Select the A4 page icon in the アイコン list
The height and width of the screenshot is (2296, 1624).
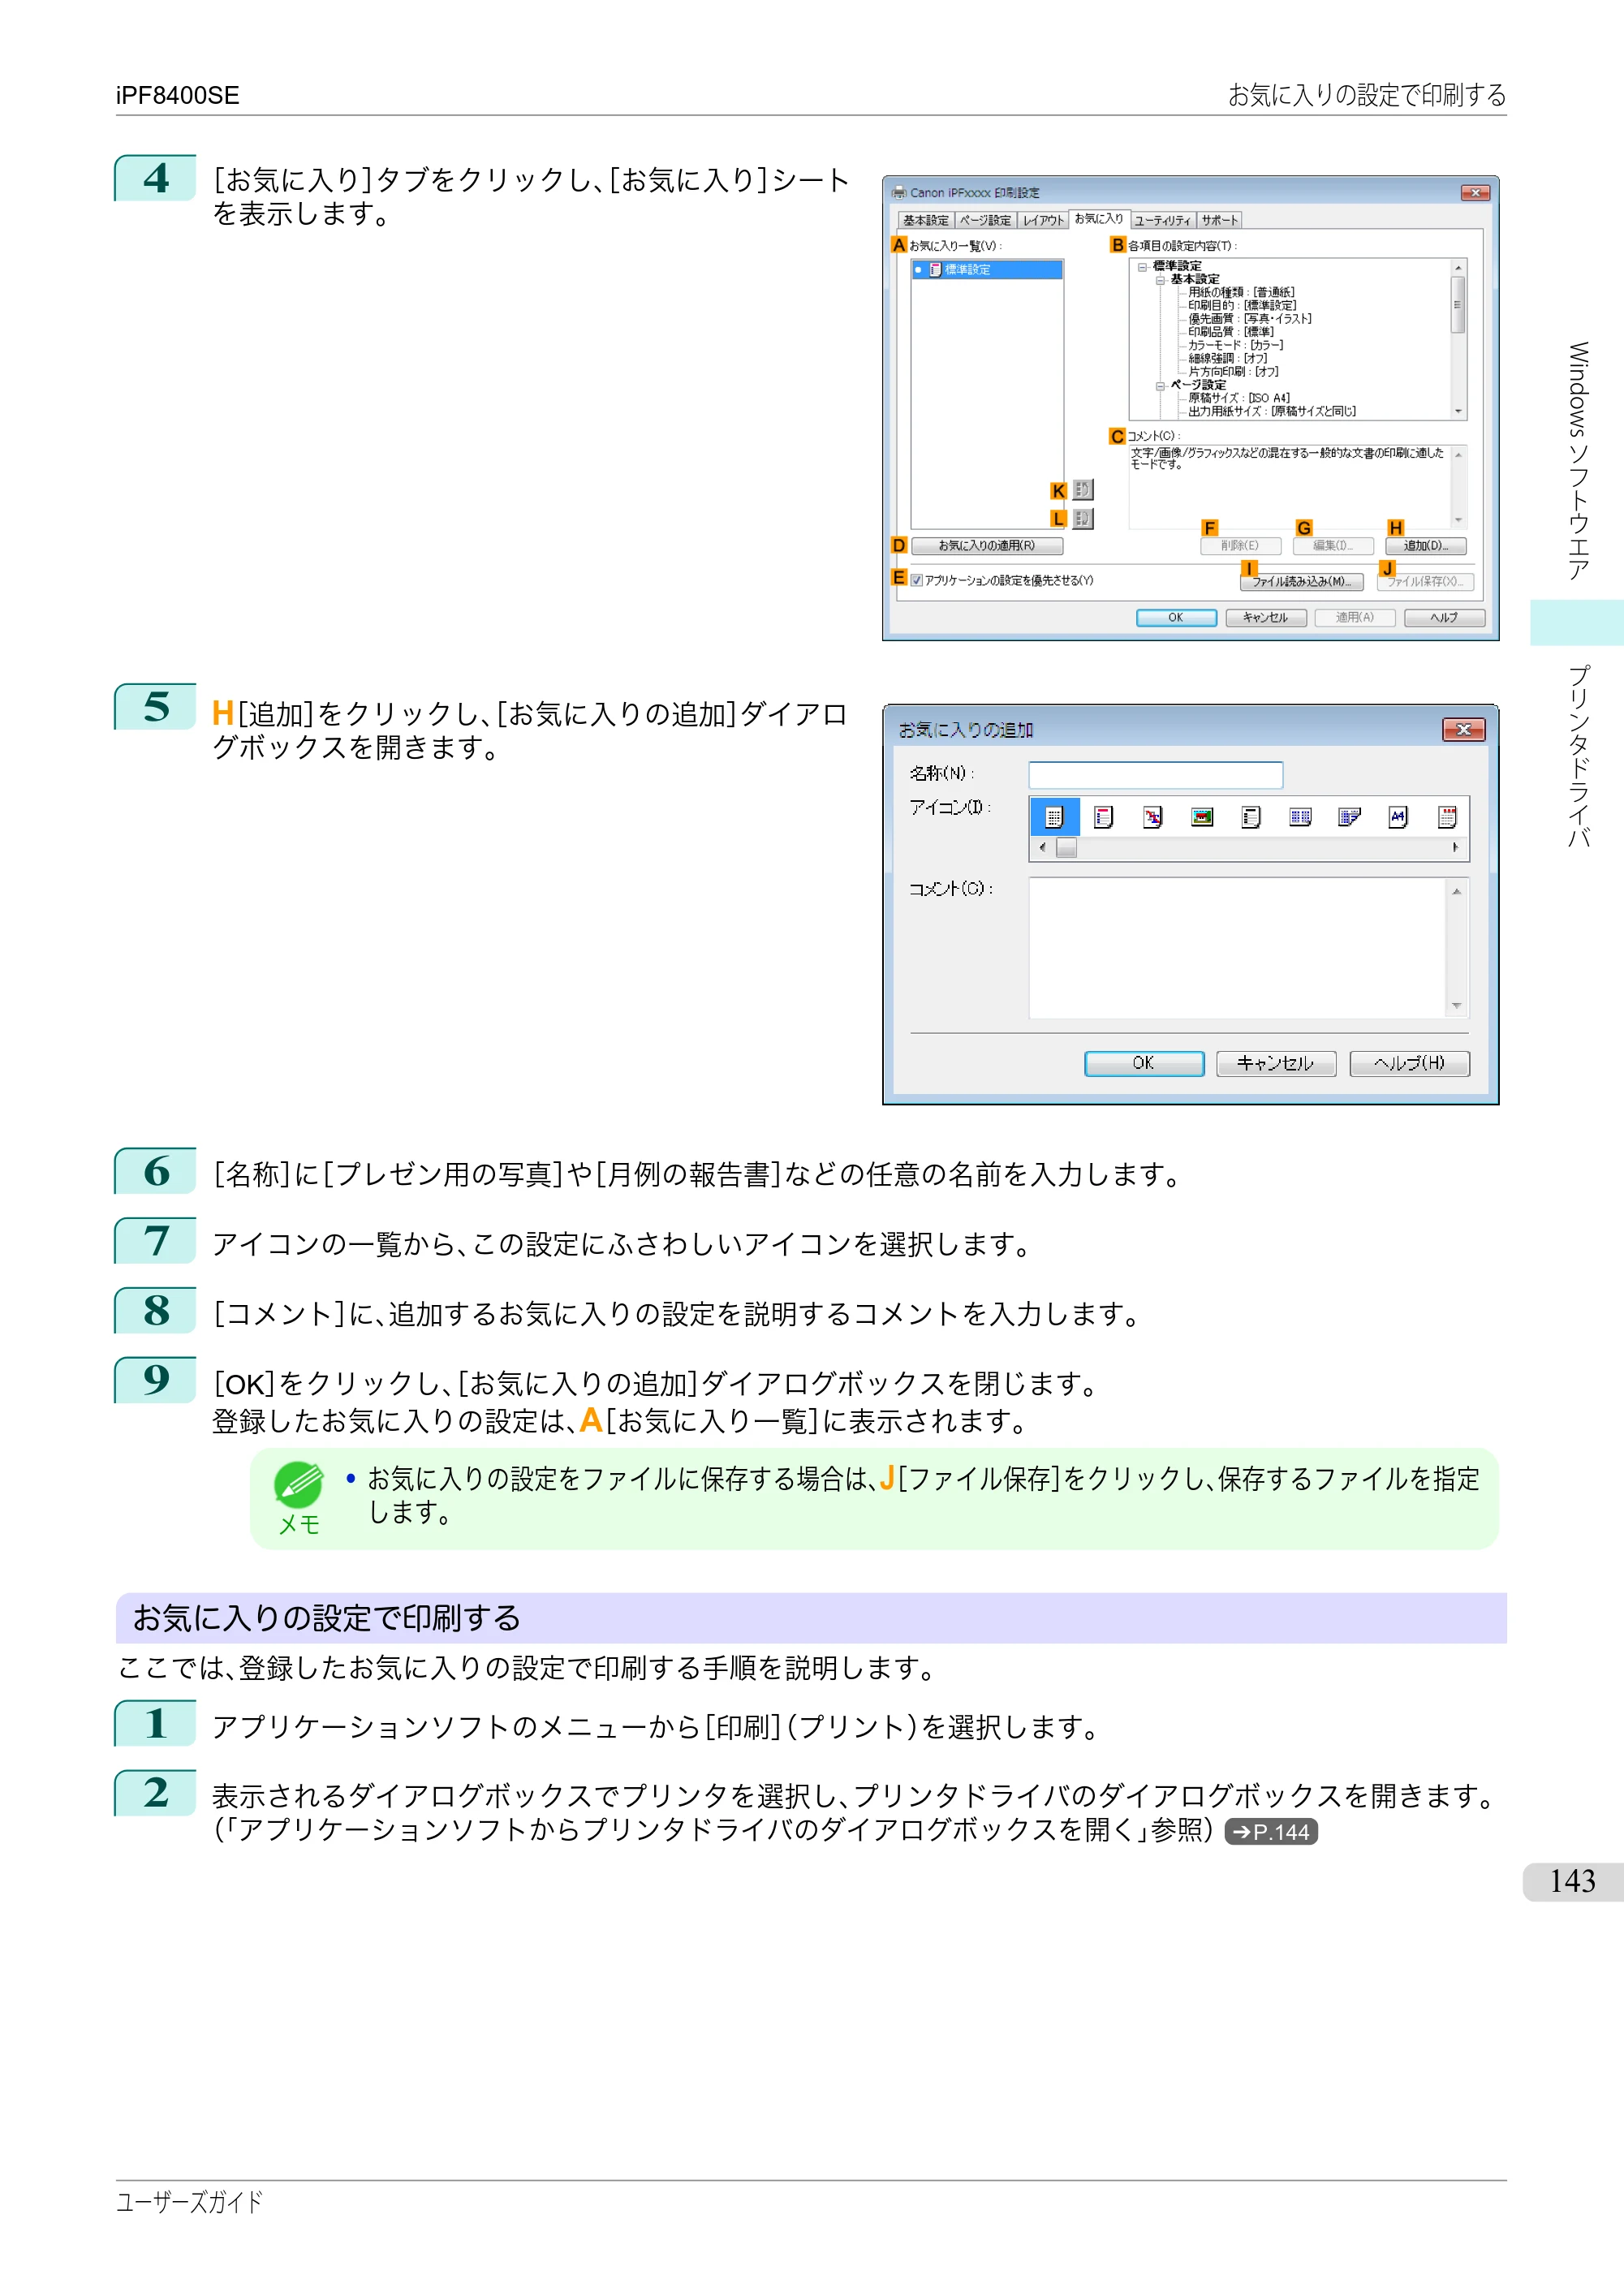(x=1398, y=817)
